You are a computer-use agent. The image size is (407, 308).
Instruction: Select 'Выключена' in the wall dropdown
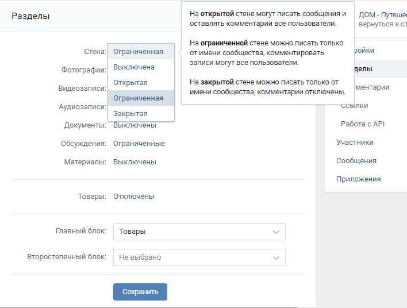(134, 67)
